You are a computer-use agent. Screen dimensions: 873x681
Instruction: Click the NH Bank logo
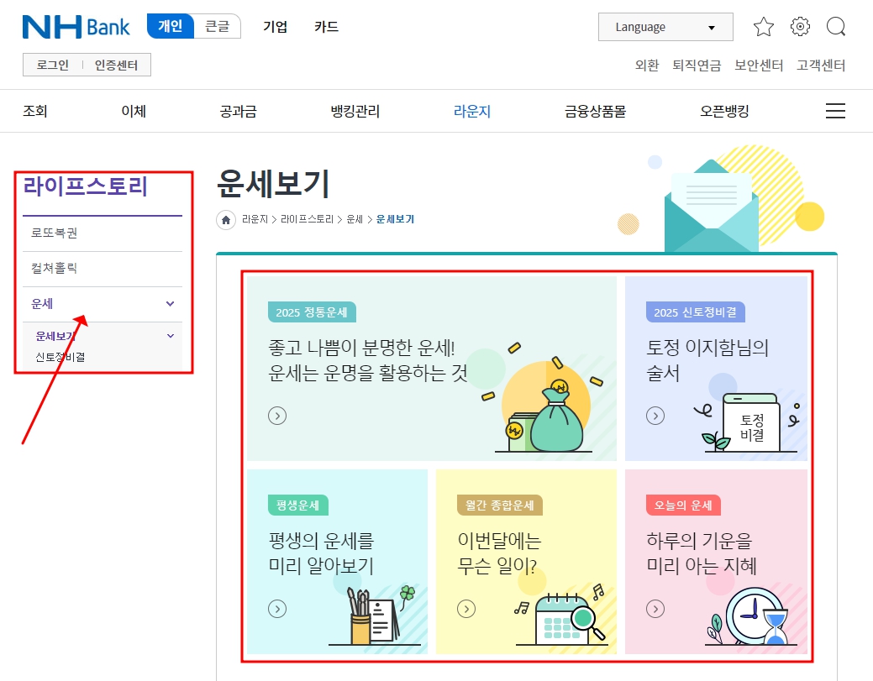(76, 26)
